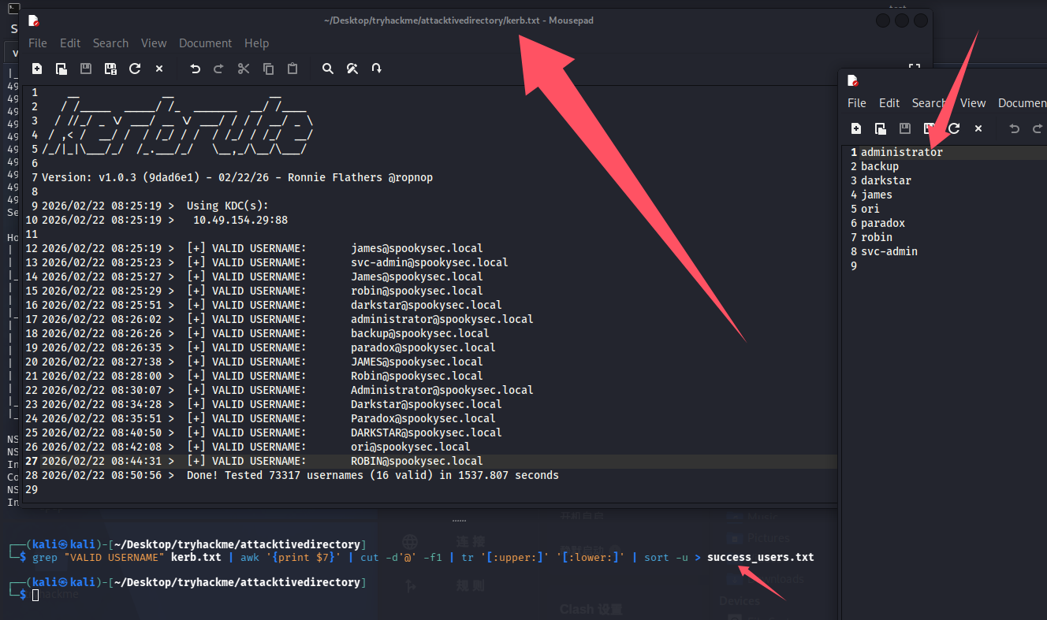1047x620 pixels.
Task: Open Find and Replace icon in kerb.txt toolbar
Action: coord(352,69)
